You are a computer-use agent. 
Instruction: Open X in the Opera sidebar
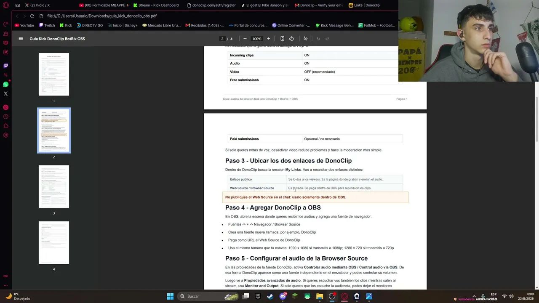coord(6,93)
